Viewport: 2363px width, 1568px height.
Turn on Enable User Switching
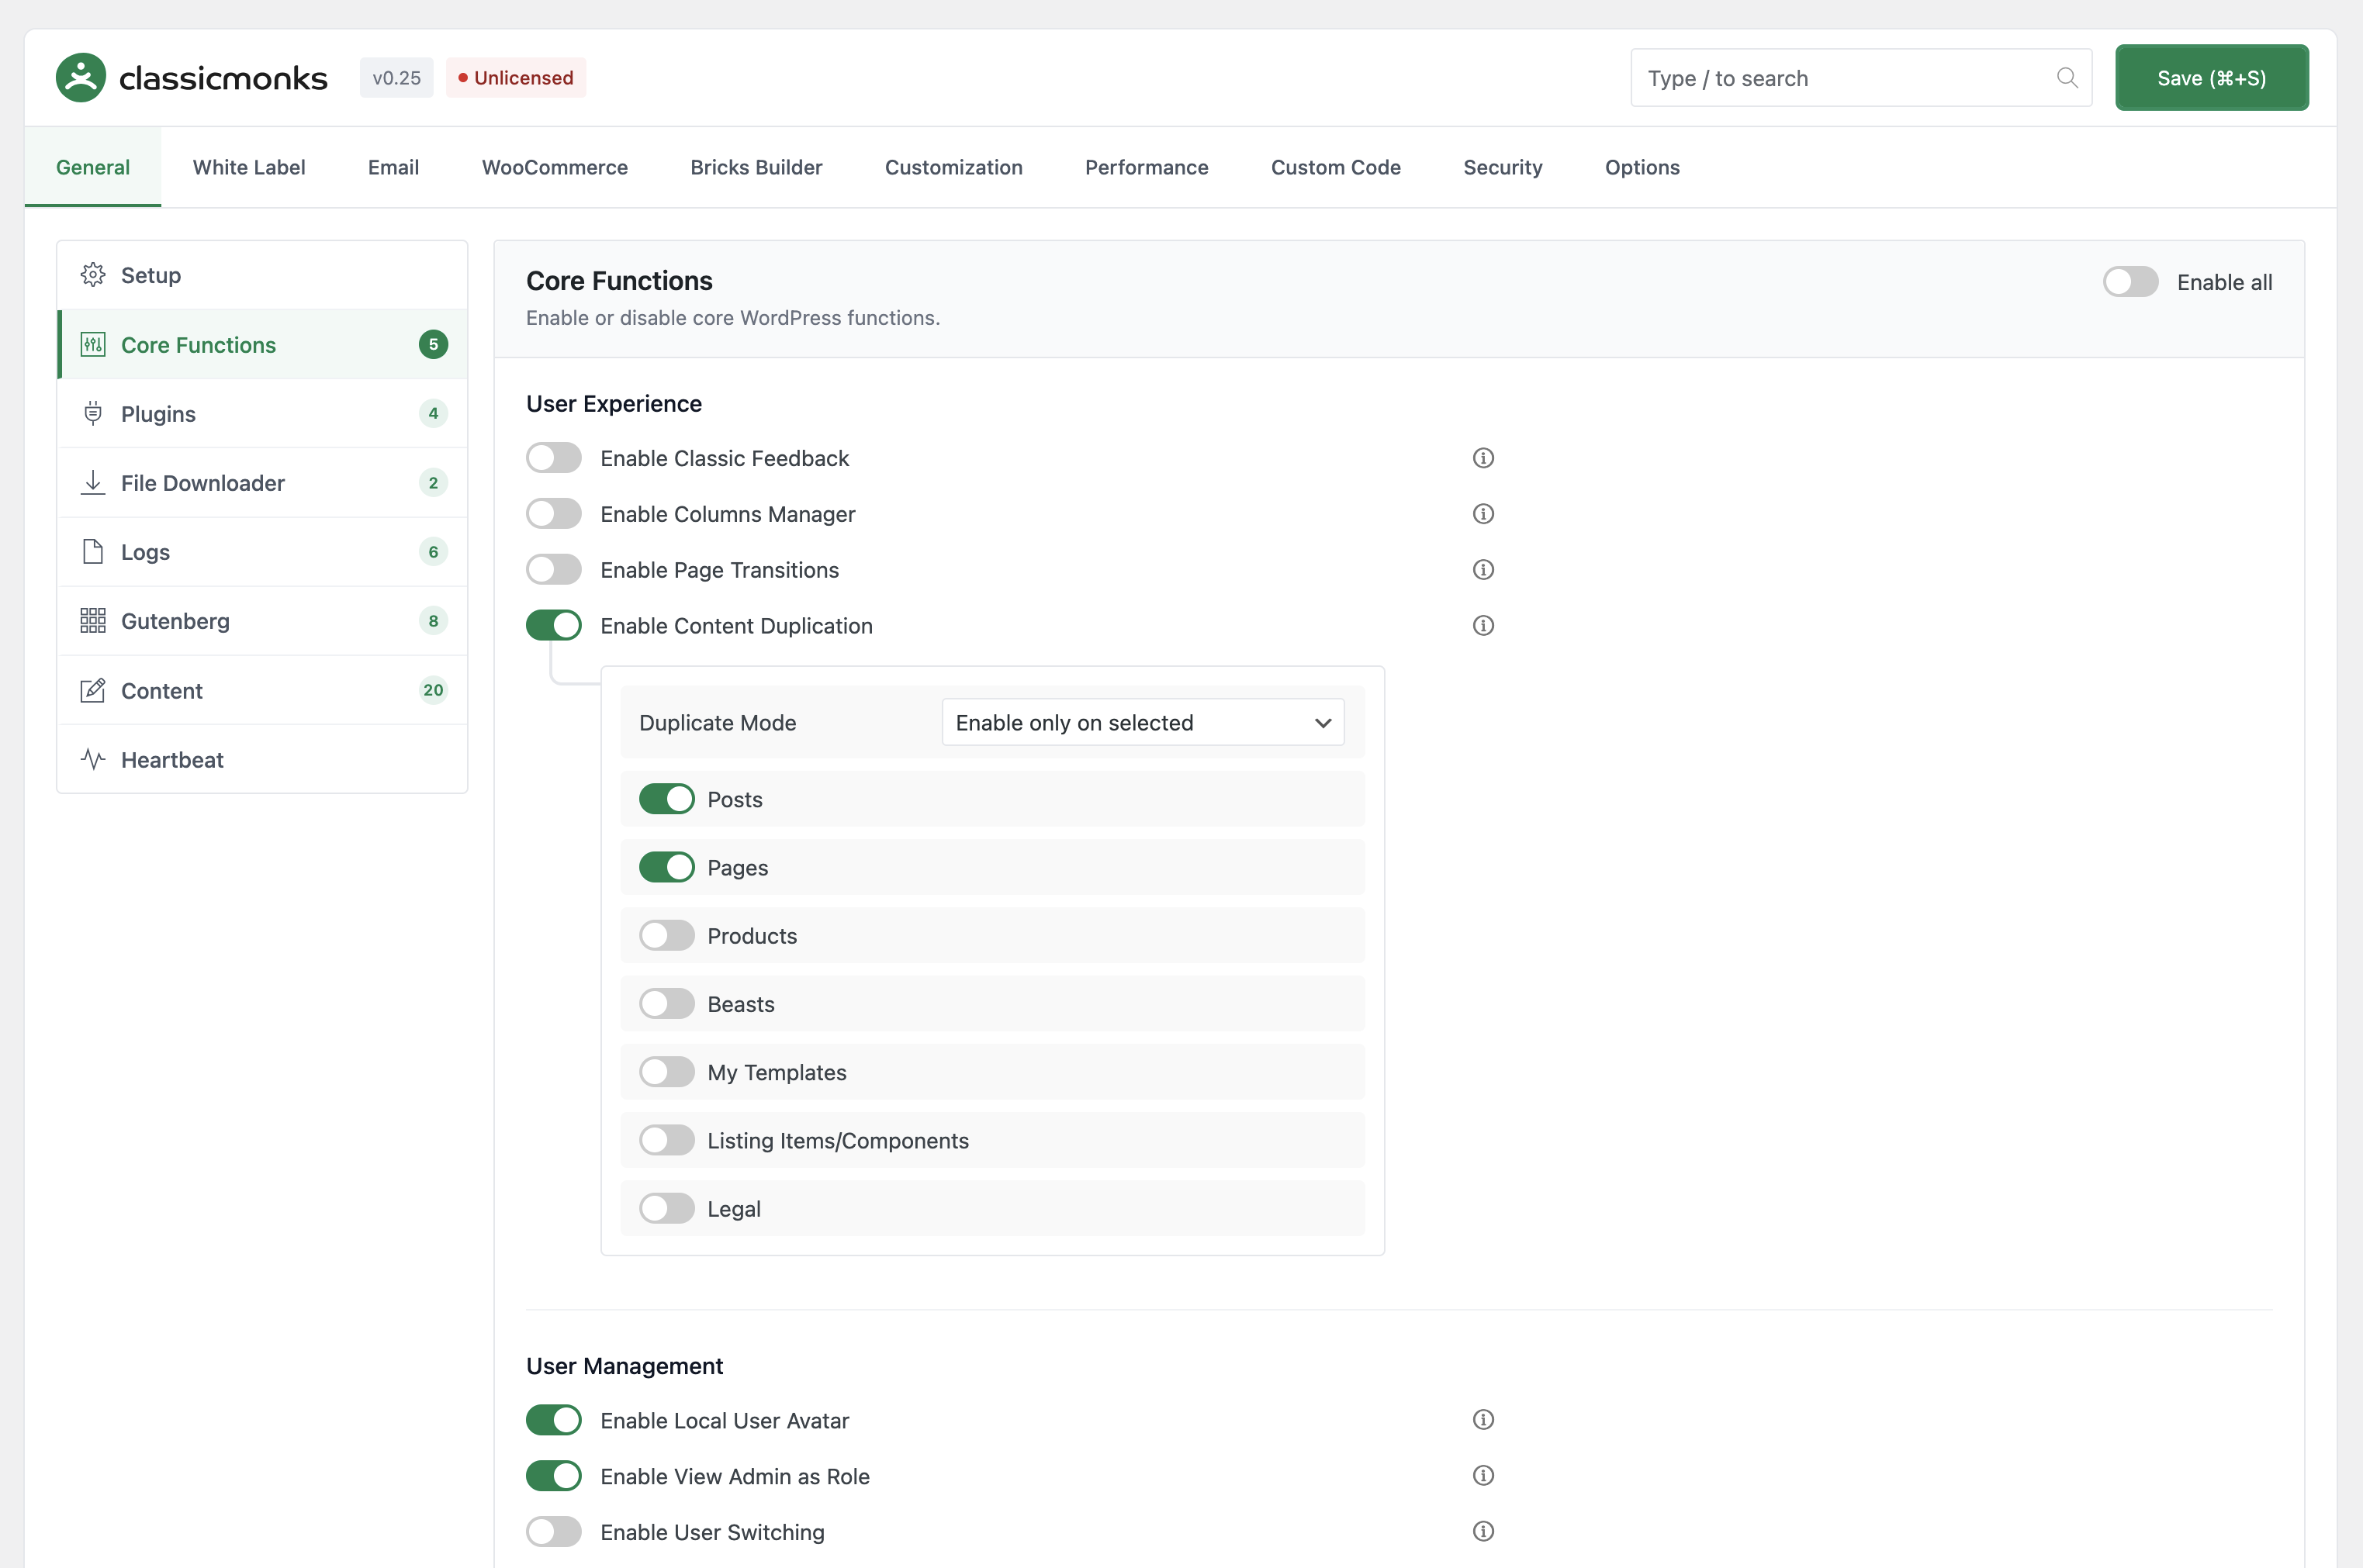(554, 1532)
